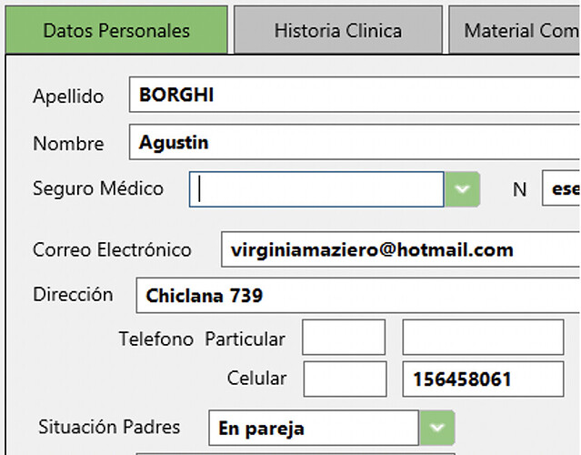Click the Celular number field 156458061
581x455 pixels.
click(483, 379)
